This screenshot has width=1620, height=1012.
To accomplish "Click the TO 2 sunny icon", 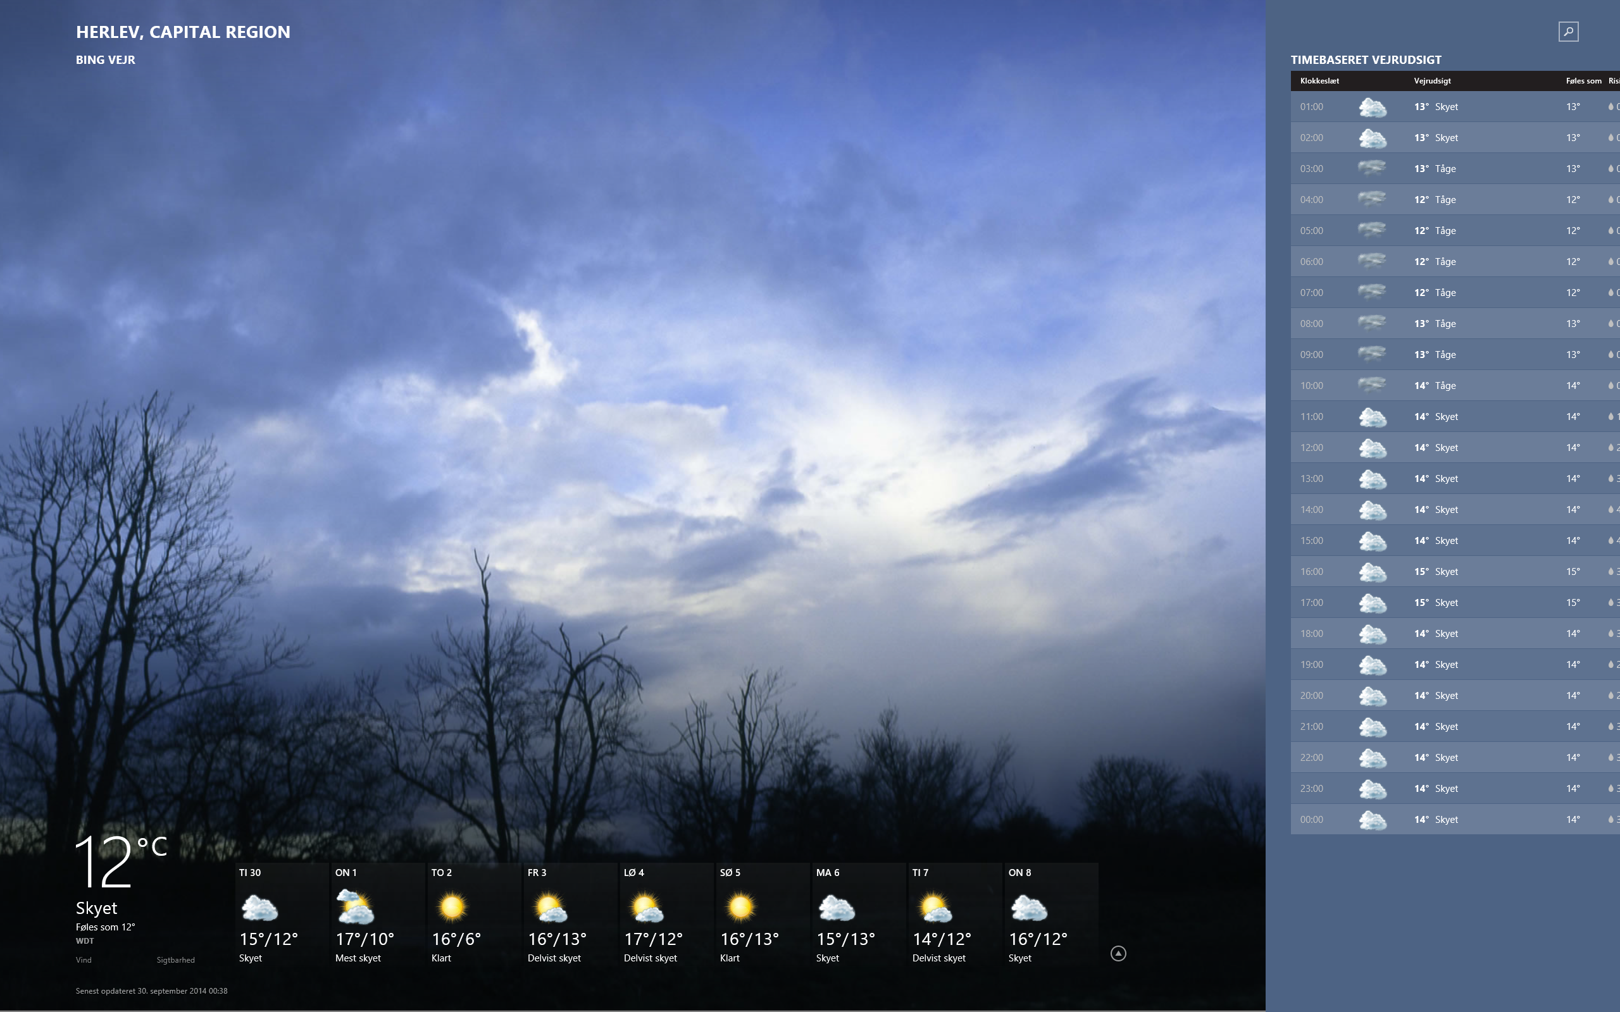I will (452, 907).
